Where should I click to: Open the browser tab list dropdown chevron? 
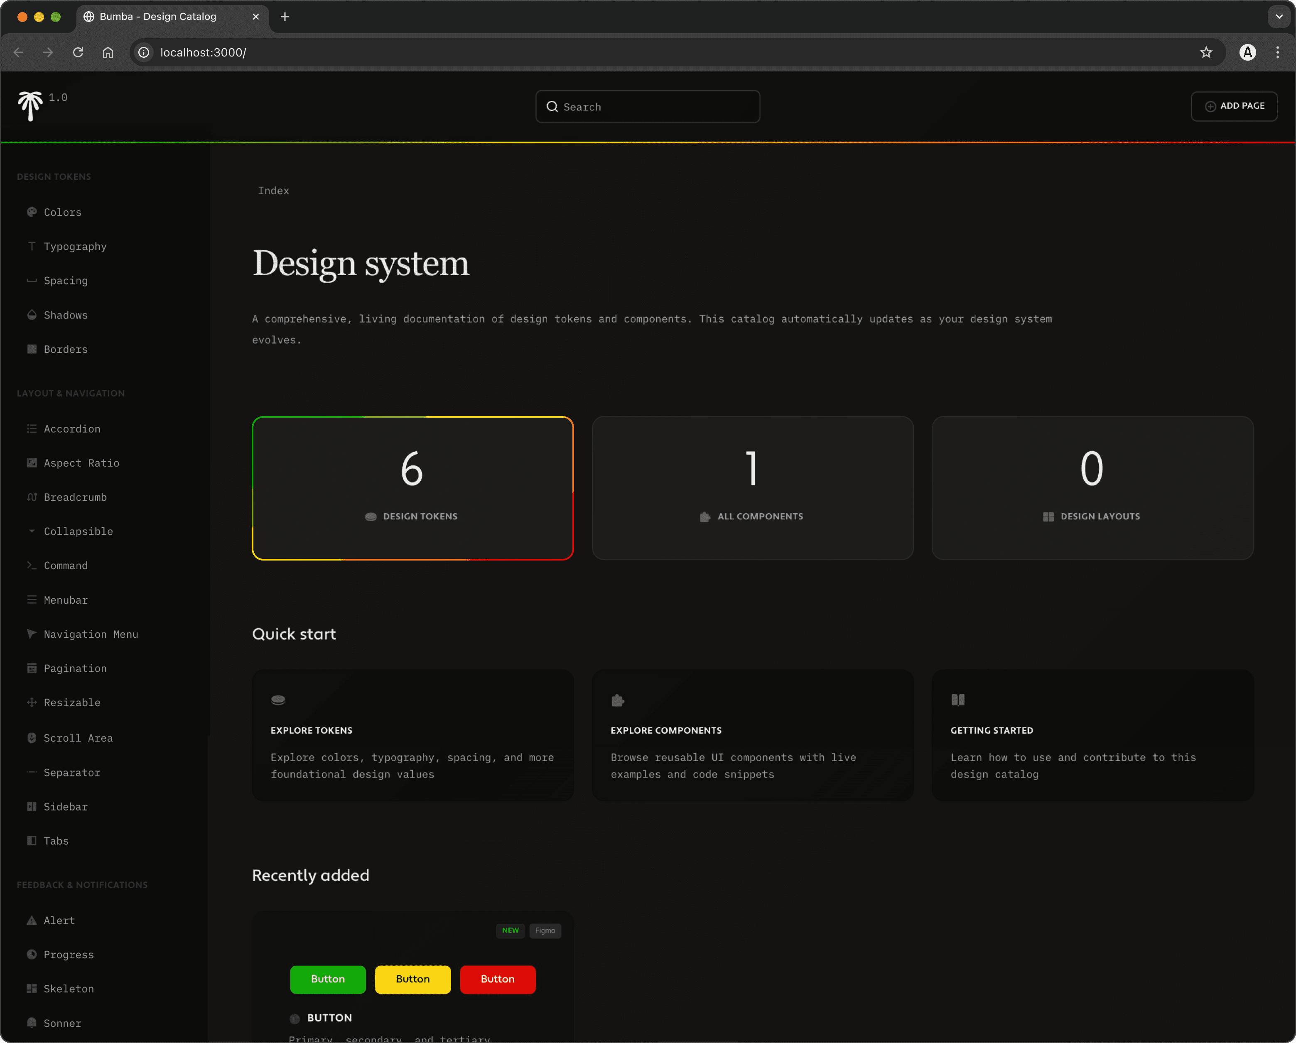(x=1279, y=16)
